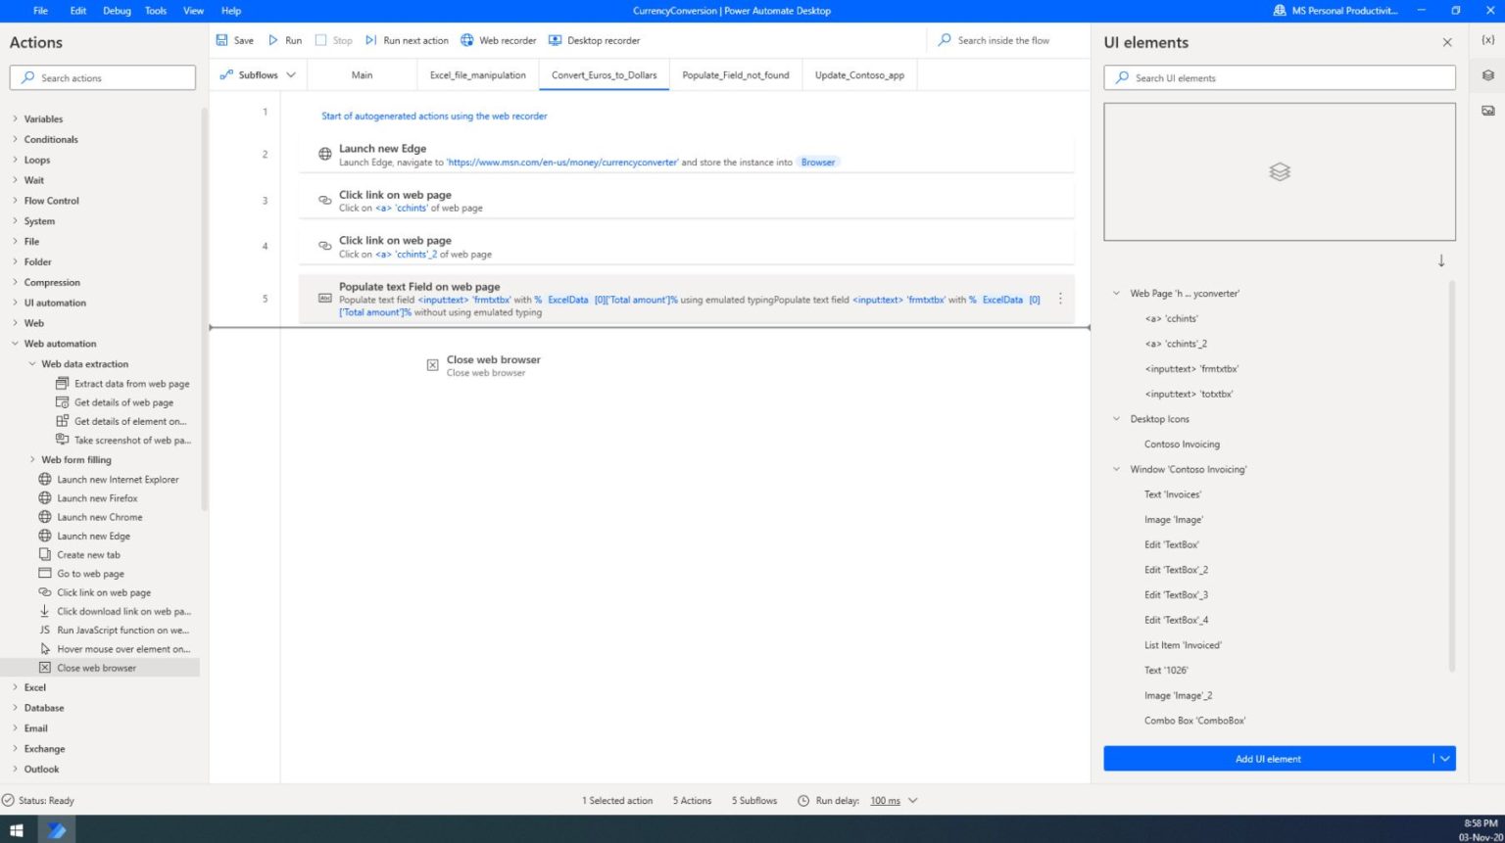This screenshot has width=1505, height=843.
Task: Click the Run next action icon
Action: 371,40
